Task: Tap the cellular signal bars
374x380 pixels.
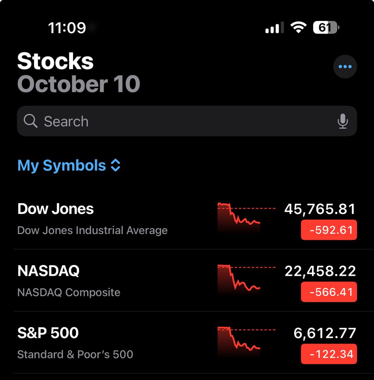Action: coord(274,28)
